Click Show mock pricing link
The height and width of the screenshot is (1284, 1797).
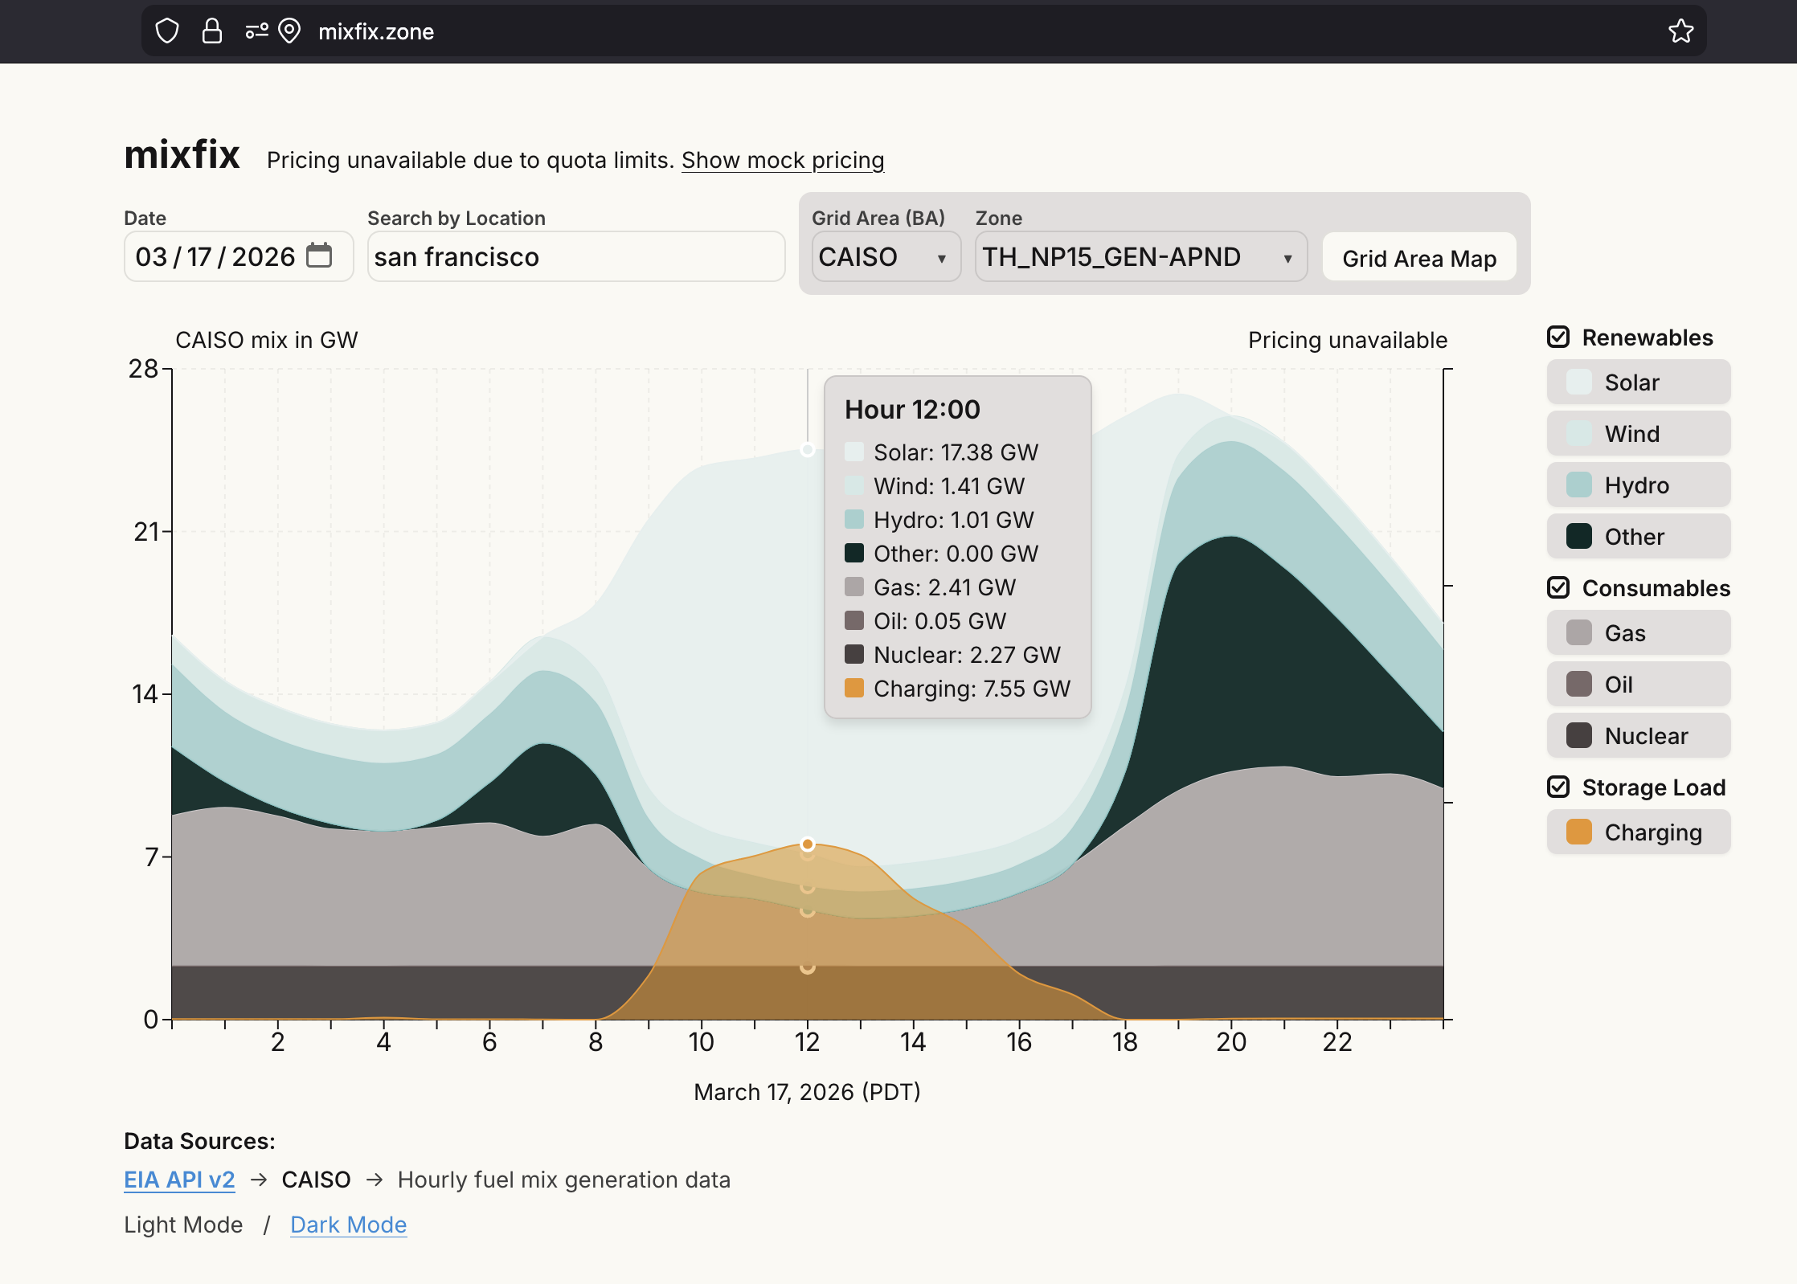783,160
